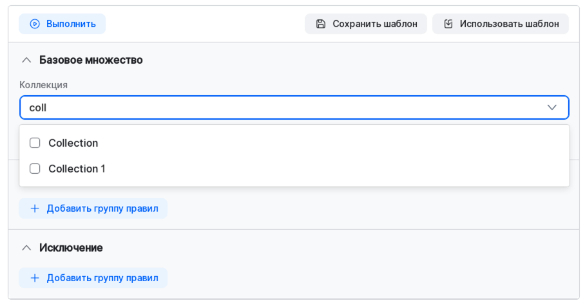585x305 pixels.
Task: Add rule group under Исключение
Action: [102, 278]
